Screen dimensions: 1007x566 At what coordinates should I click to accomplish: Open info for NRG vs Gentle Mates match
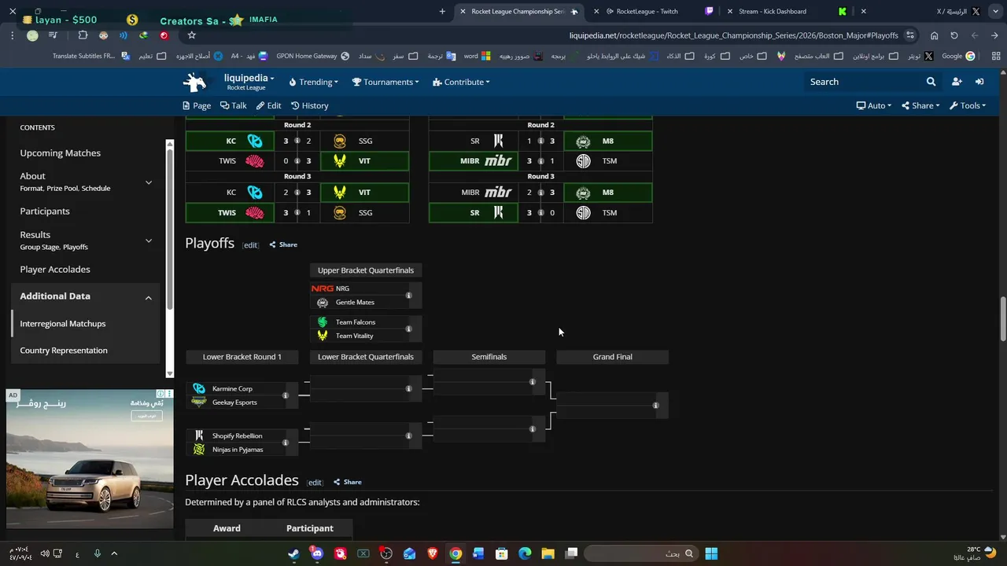[x=408, y=296]
